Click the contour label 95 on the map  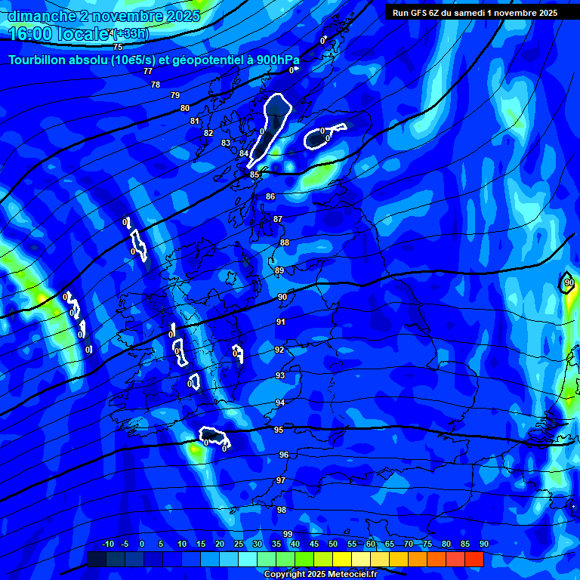click(279, 430)
